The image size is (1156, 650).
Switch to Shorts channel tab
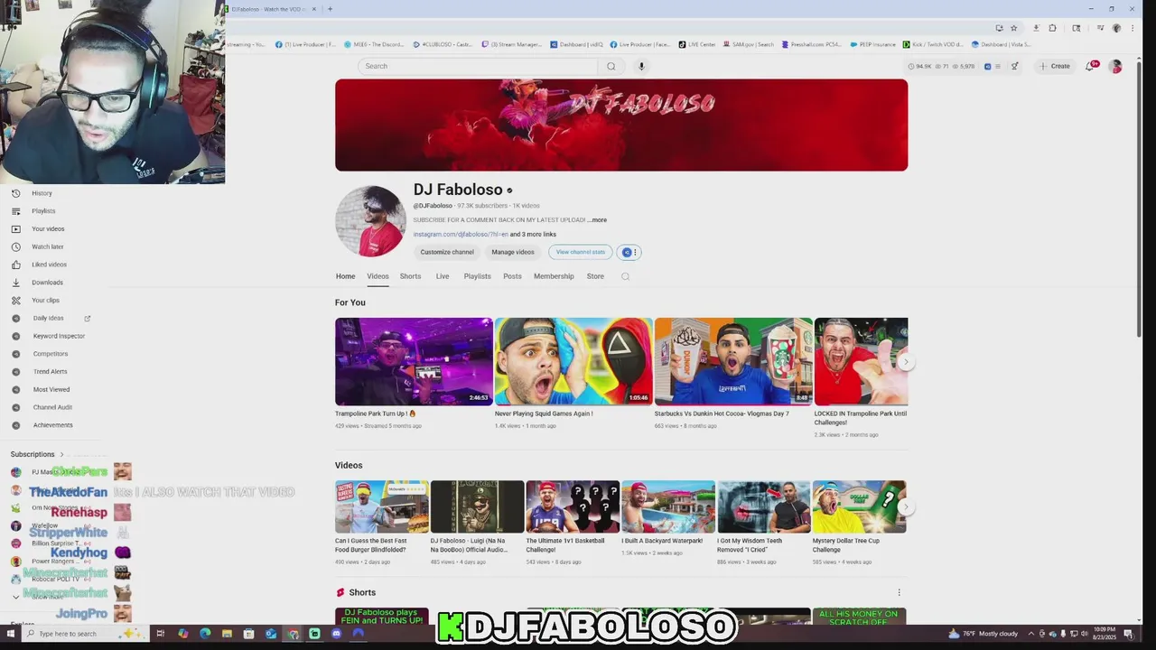(x=410, y=276)
